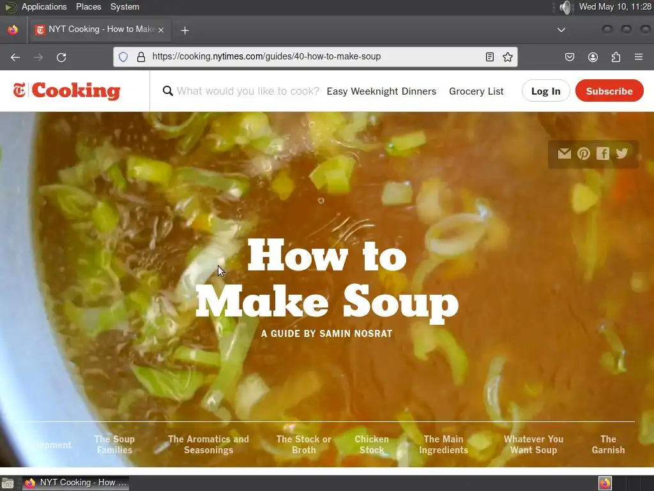The width and height of the screenshot is (654, 491).
Task: Open the Firefox hamburger menu
Action: pos(639,57)
